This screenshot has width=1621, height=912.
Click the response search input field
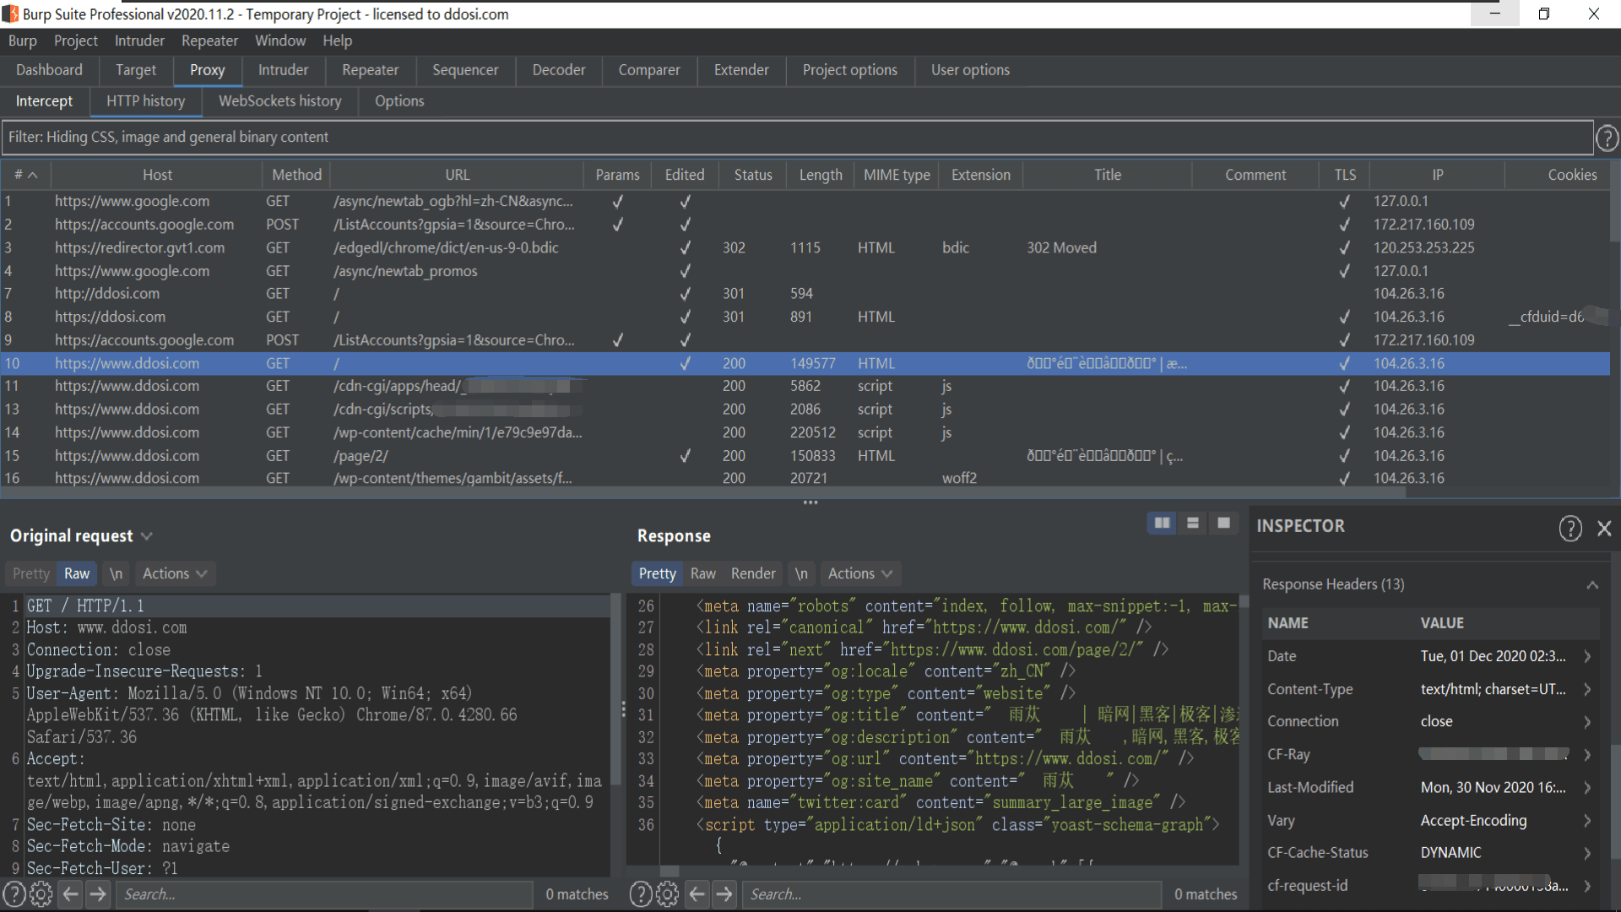pos(952,893)
